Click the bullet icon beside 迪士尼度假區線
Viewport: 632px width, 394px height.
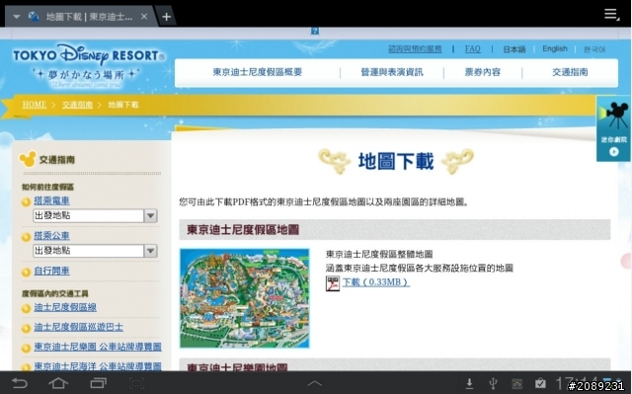26,309
